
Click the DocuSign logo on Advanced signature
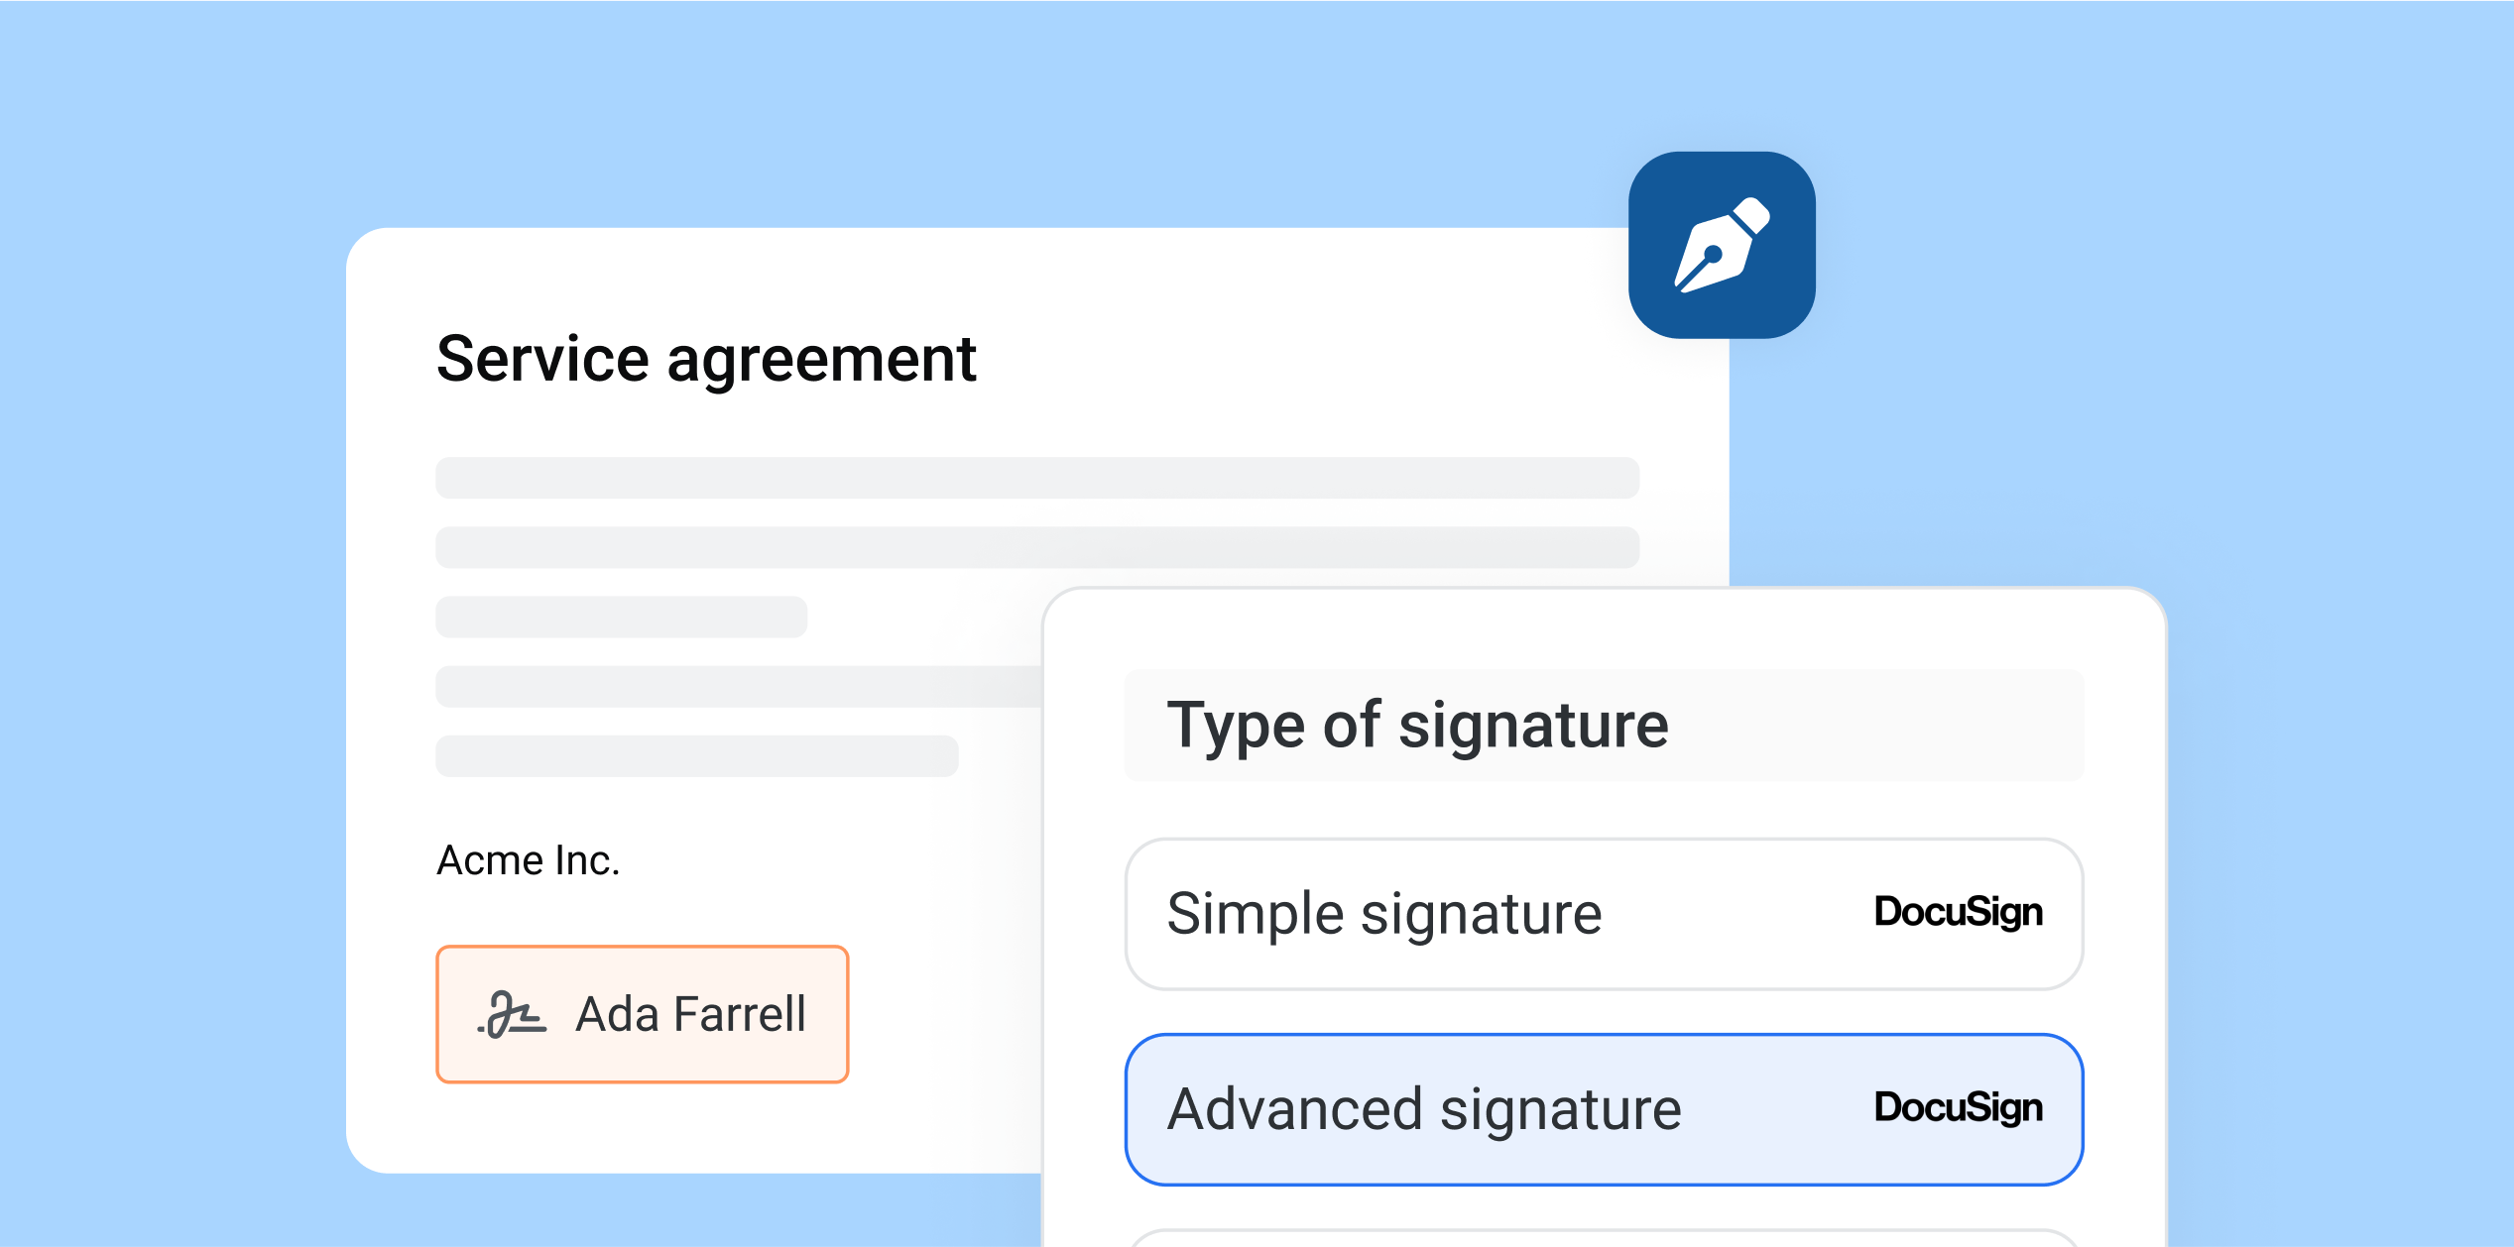click(1958, 1107)
